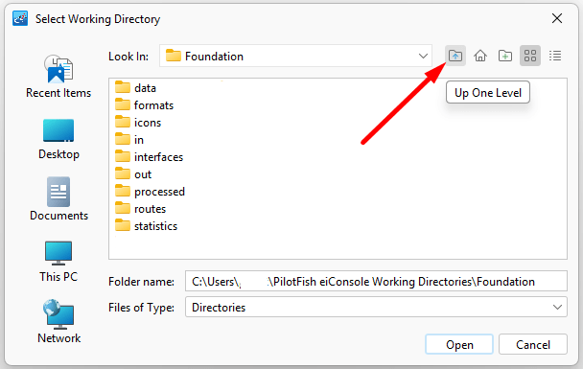Open Network in the sidebar
This screenshot has height=369, width=583.
[58, 322]
